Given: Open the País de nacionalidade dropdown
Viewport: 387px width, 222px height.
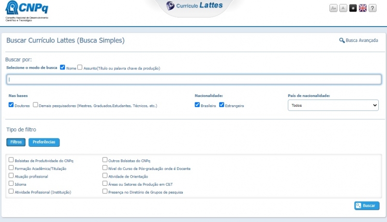Looking at the screenshot, I should tap(333, 105).
